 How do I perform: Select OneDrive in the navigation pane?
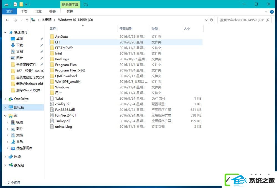[x=21, y=99]
